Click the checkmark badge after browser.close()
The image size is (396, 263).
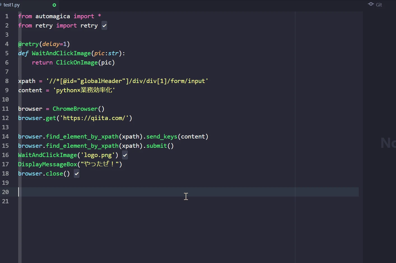[x=76, y=174]
